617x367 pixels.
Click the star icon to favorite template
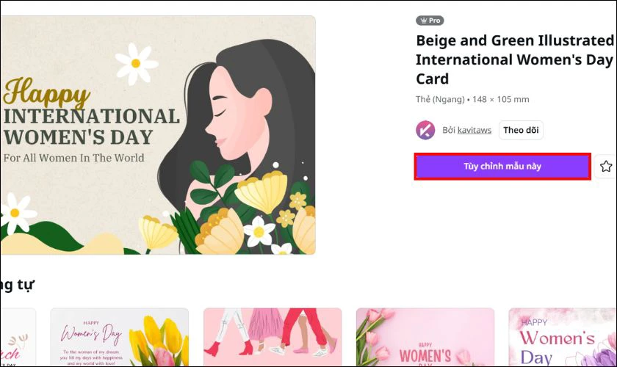pos(606,167)
